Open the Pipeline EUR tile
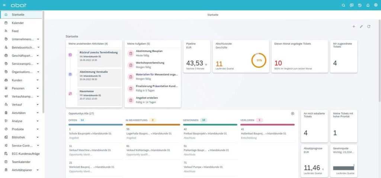 [x=197, y=56]
